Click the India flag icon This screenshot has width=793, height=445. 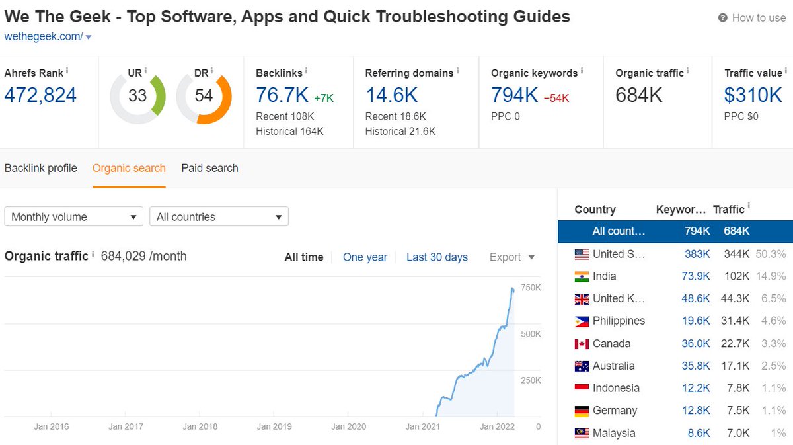point(582,276)
